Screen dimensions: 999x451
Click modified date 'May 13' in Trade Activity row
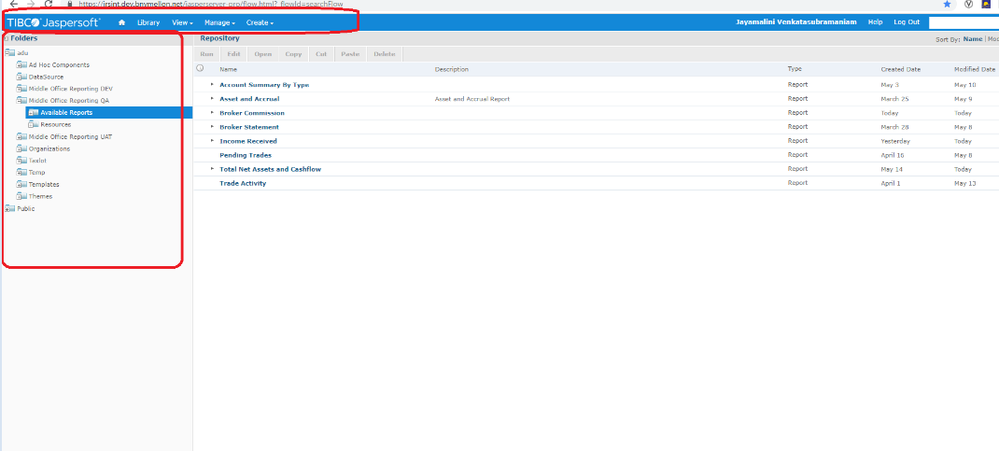pyautogui.click(x=964, y=183)
